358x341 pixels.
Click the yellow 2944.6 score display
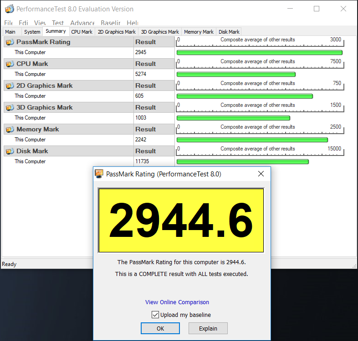click(x=181, y=221)
